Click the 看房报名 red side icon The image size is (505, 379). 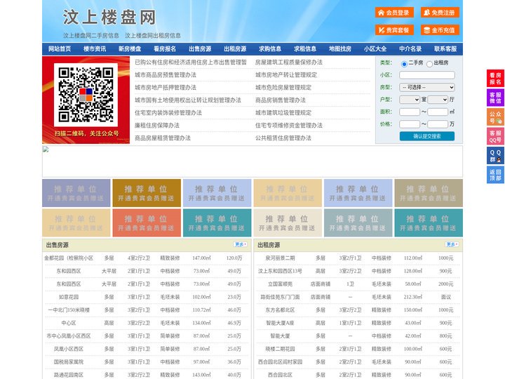[495, 79]
